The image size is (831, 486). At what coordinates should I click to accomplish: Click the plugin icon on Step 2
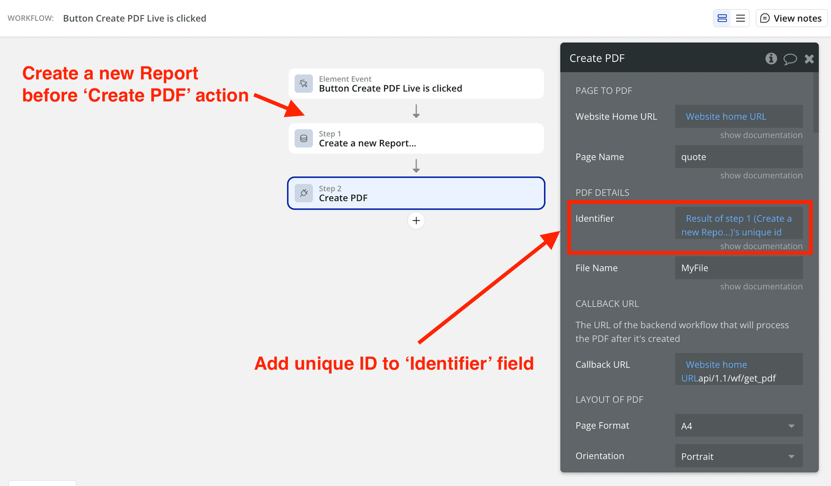(303, 193)
